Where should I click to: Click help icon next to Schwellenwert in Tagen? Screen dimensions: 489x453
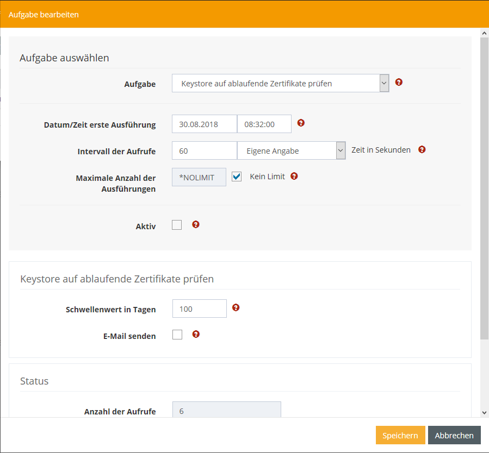236,307
